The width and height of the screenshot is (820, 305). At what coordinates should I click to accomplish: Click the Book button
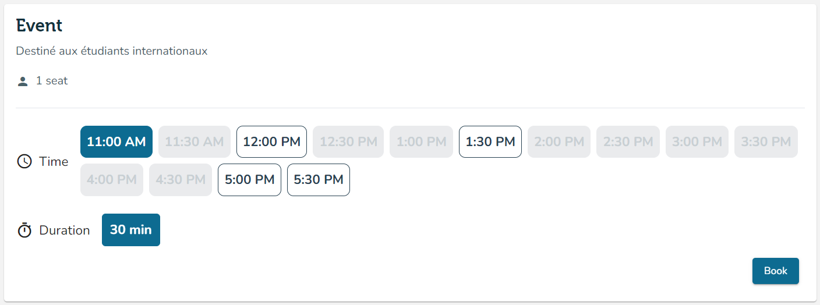point(776,271)
